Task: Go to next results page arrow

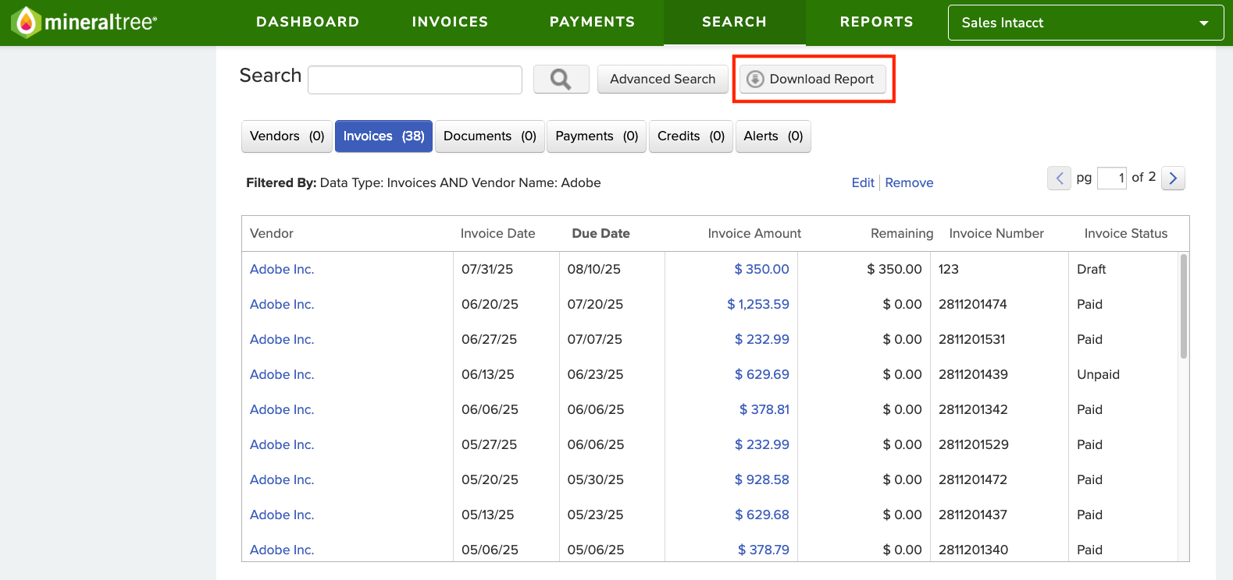Action: pos(1173,179)
